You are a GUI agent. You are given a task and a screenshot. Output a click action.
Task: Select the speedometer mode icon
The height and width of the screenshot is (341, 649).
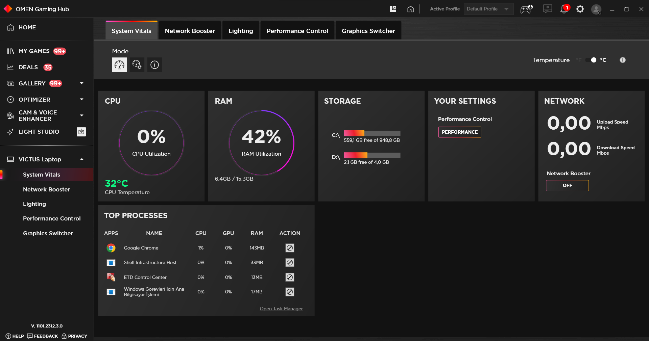[x=119, y=64]
